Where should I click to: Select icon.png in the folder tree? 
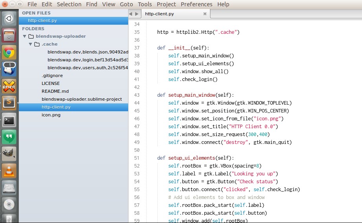(x=51, y=115)
